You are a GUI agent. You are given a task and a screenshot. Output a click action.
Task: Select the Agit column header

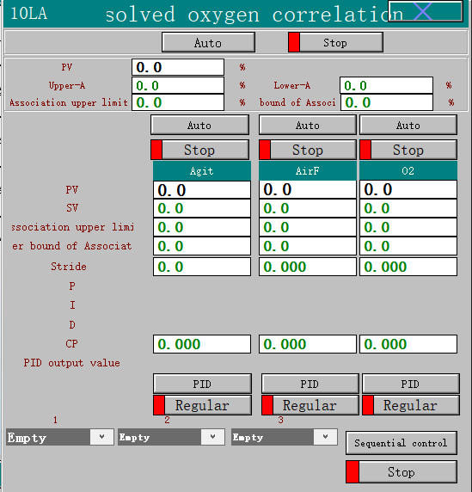(x=202, y=170)
